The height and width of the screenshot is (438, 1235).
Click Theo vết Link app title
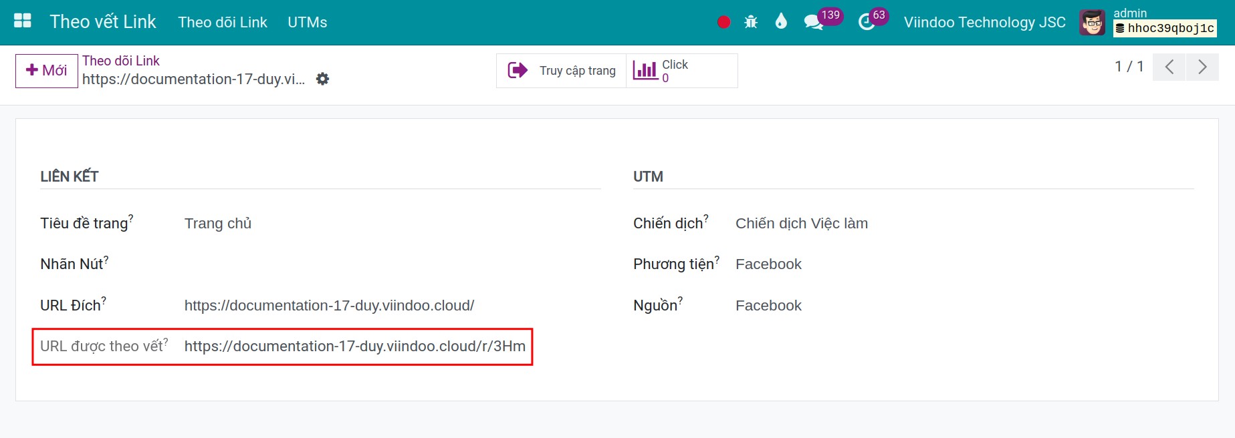pos(103,21)
